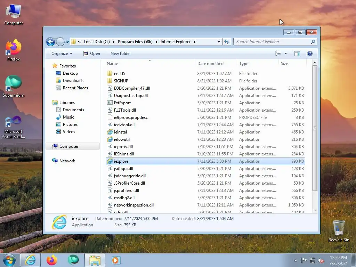
Task: Select the SIGNUP folder icon
Action: tap(110, 81)
